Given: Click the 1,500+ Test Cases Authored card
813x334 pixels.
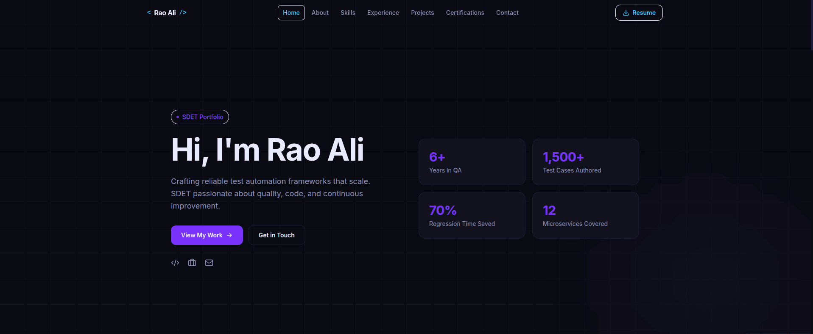Looking at the screenshot, I should (586, 162).
